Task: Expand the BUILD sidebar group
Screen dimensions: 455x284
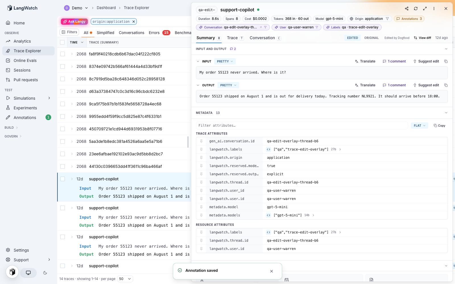Action: tap(11, 128)
